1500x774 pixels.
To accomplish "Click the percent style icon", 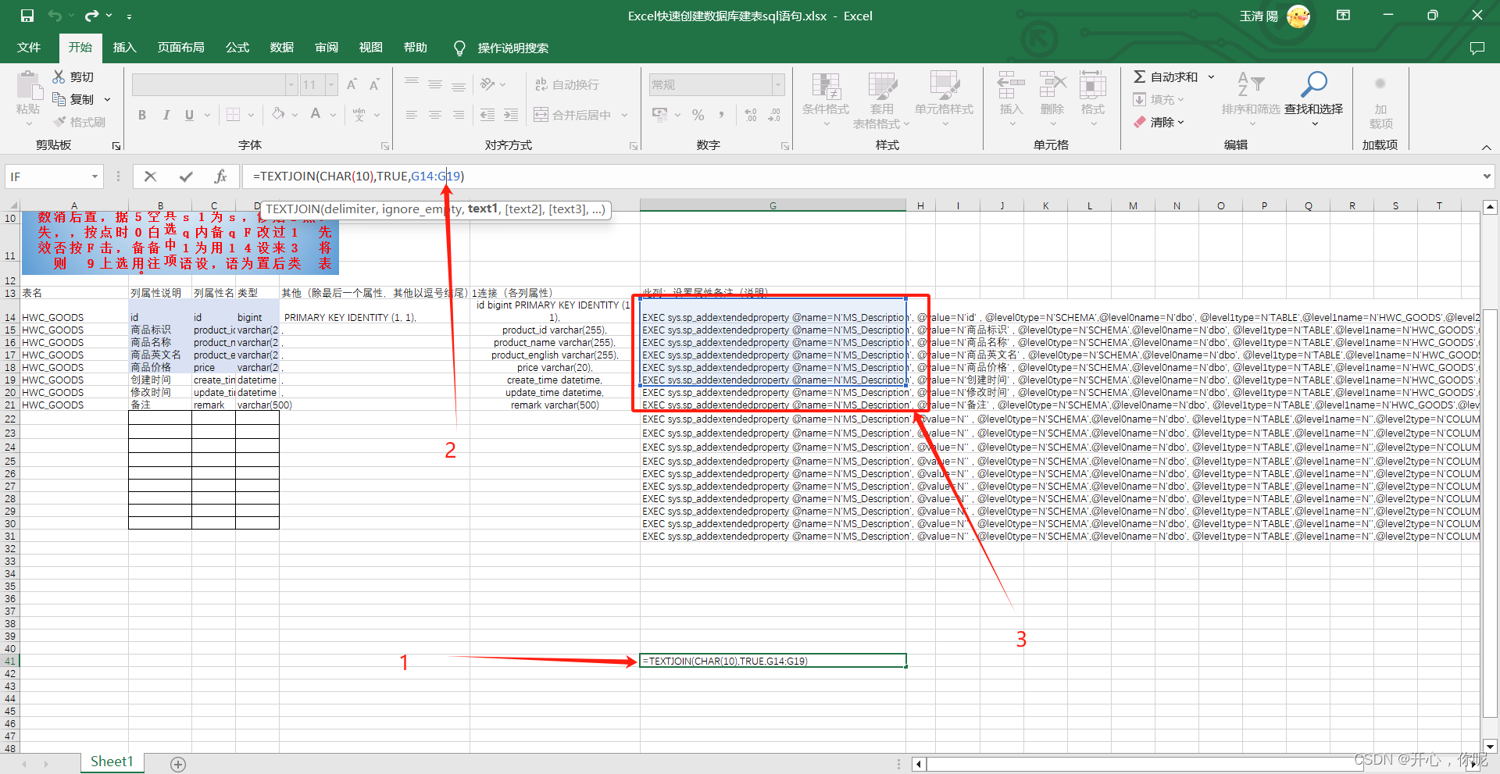I will click(x=698, y=115).
